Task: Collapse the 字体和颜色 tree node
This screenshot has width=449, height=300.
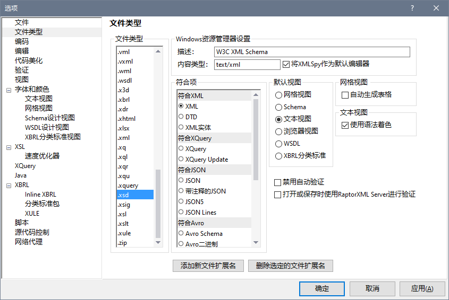Action: pyautogui.click(x=9, y=90)
